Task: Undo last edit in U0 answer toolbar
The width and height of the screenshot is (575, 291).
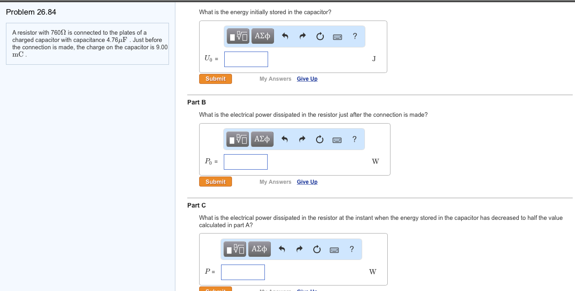Action: (285, 36)
